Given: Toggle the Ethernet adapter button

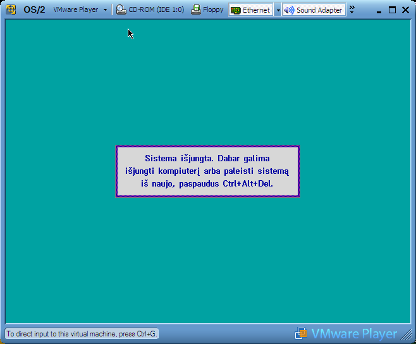Looking at the screenshot, I should (x=250, y=10).
